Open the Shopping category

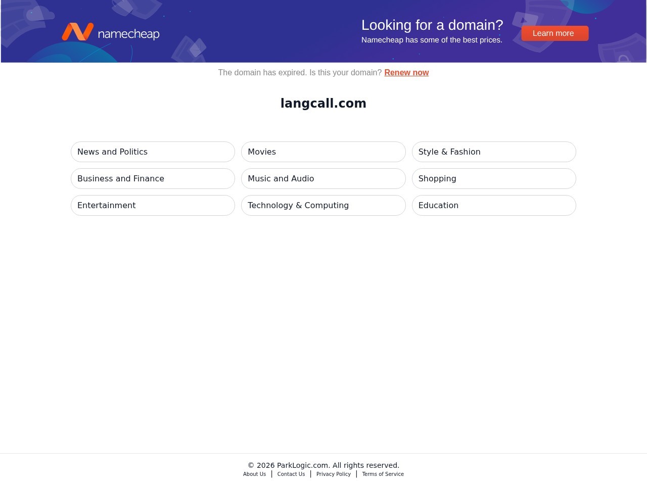click(494, 178)
